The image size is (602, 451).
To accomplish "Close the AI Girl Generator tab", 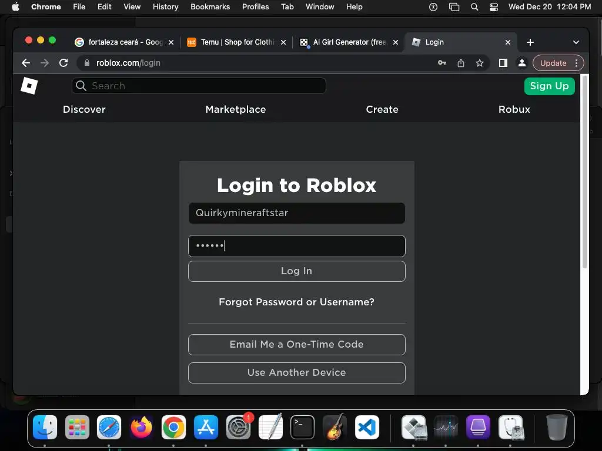I will [x=396, y=42].
